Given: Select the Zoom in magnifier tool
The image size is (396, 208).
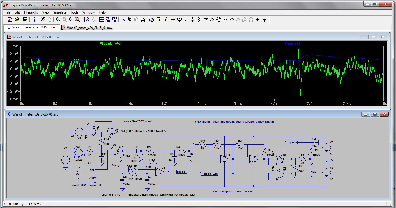Looking at the screenshot, I should (x=58, y=19).
